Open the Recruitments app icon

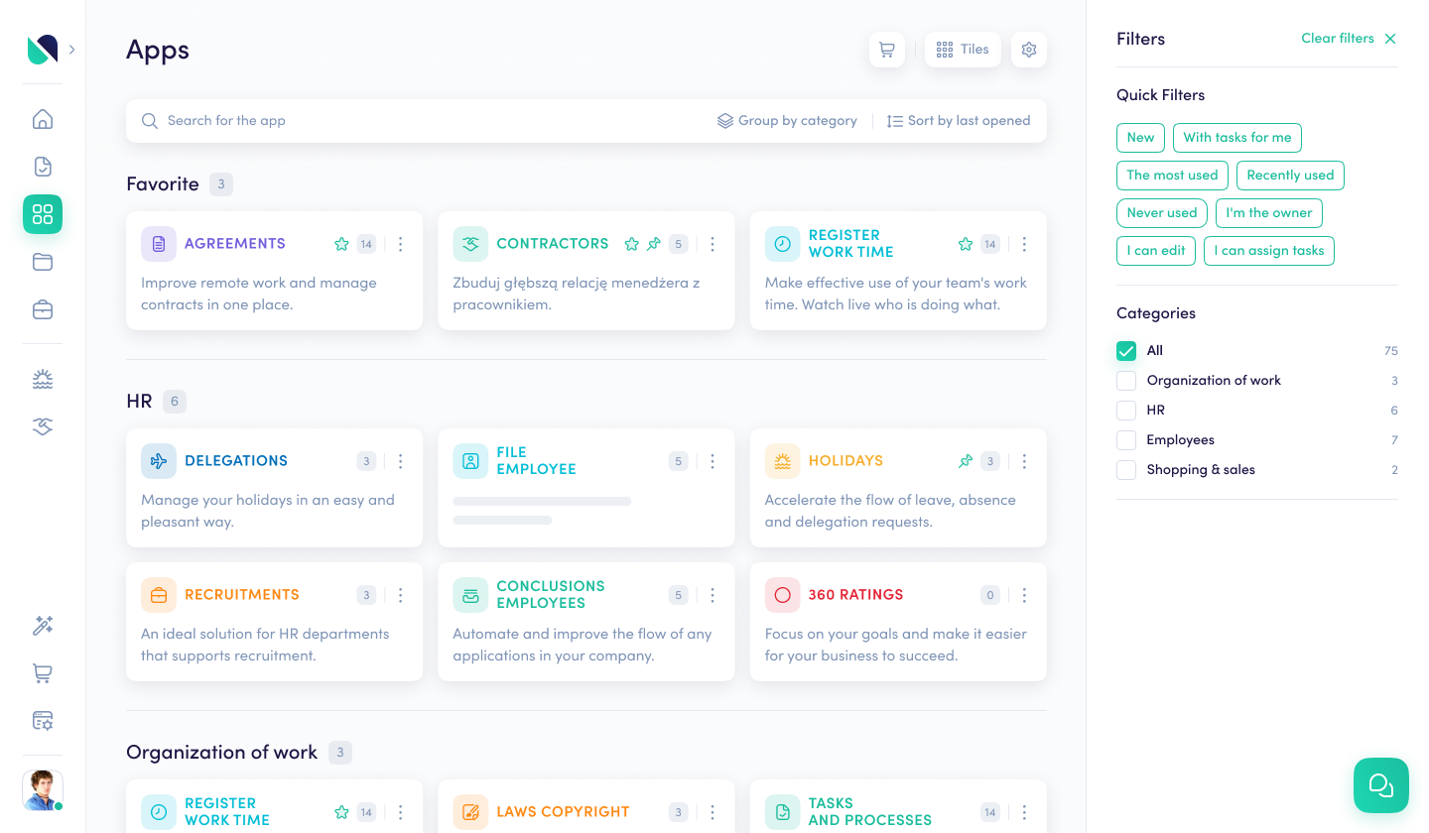click(x=159, y=595)
